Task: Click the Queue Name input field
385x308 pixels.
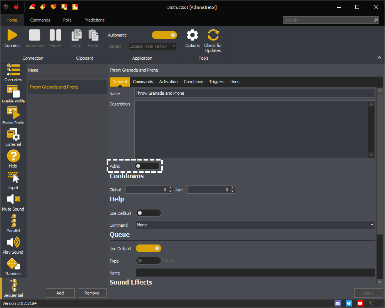Action: [x=255, y=273]
